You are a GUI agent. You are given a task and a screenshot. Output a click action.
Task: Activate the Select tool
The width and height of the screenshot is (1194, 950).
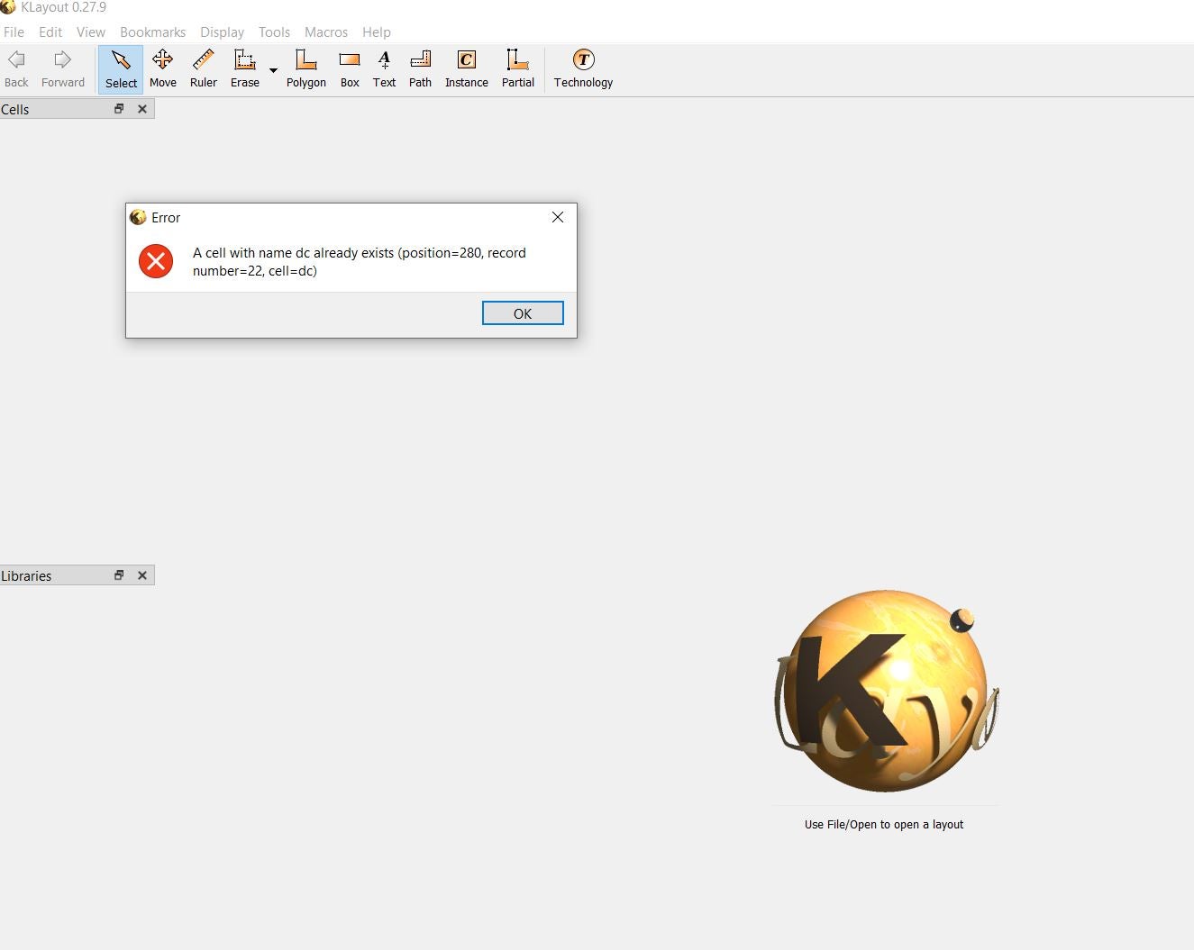(x=121, y=69)
